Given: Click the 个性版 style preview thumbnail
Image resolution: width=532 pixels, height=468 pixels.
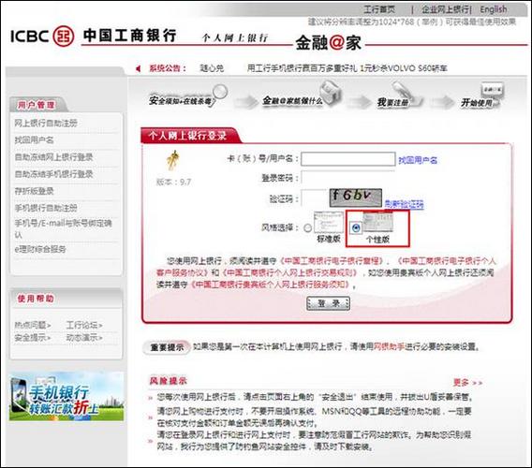Looking at the screenshot, I should point(377,223).
